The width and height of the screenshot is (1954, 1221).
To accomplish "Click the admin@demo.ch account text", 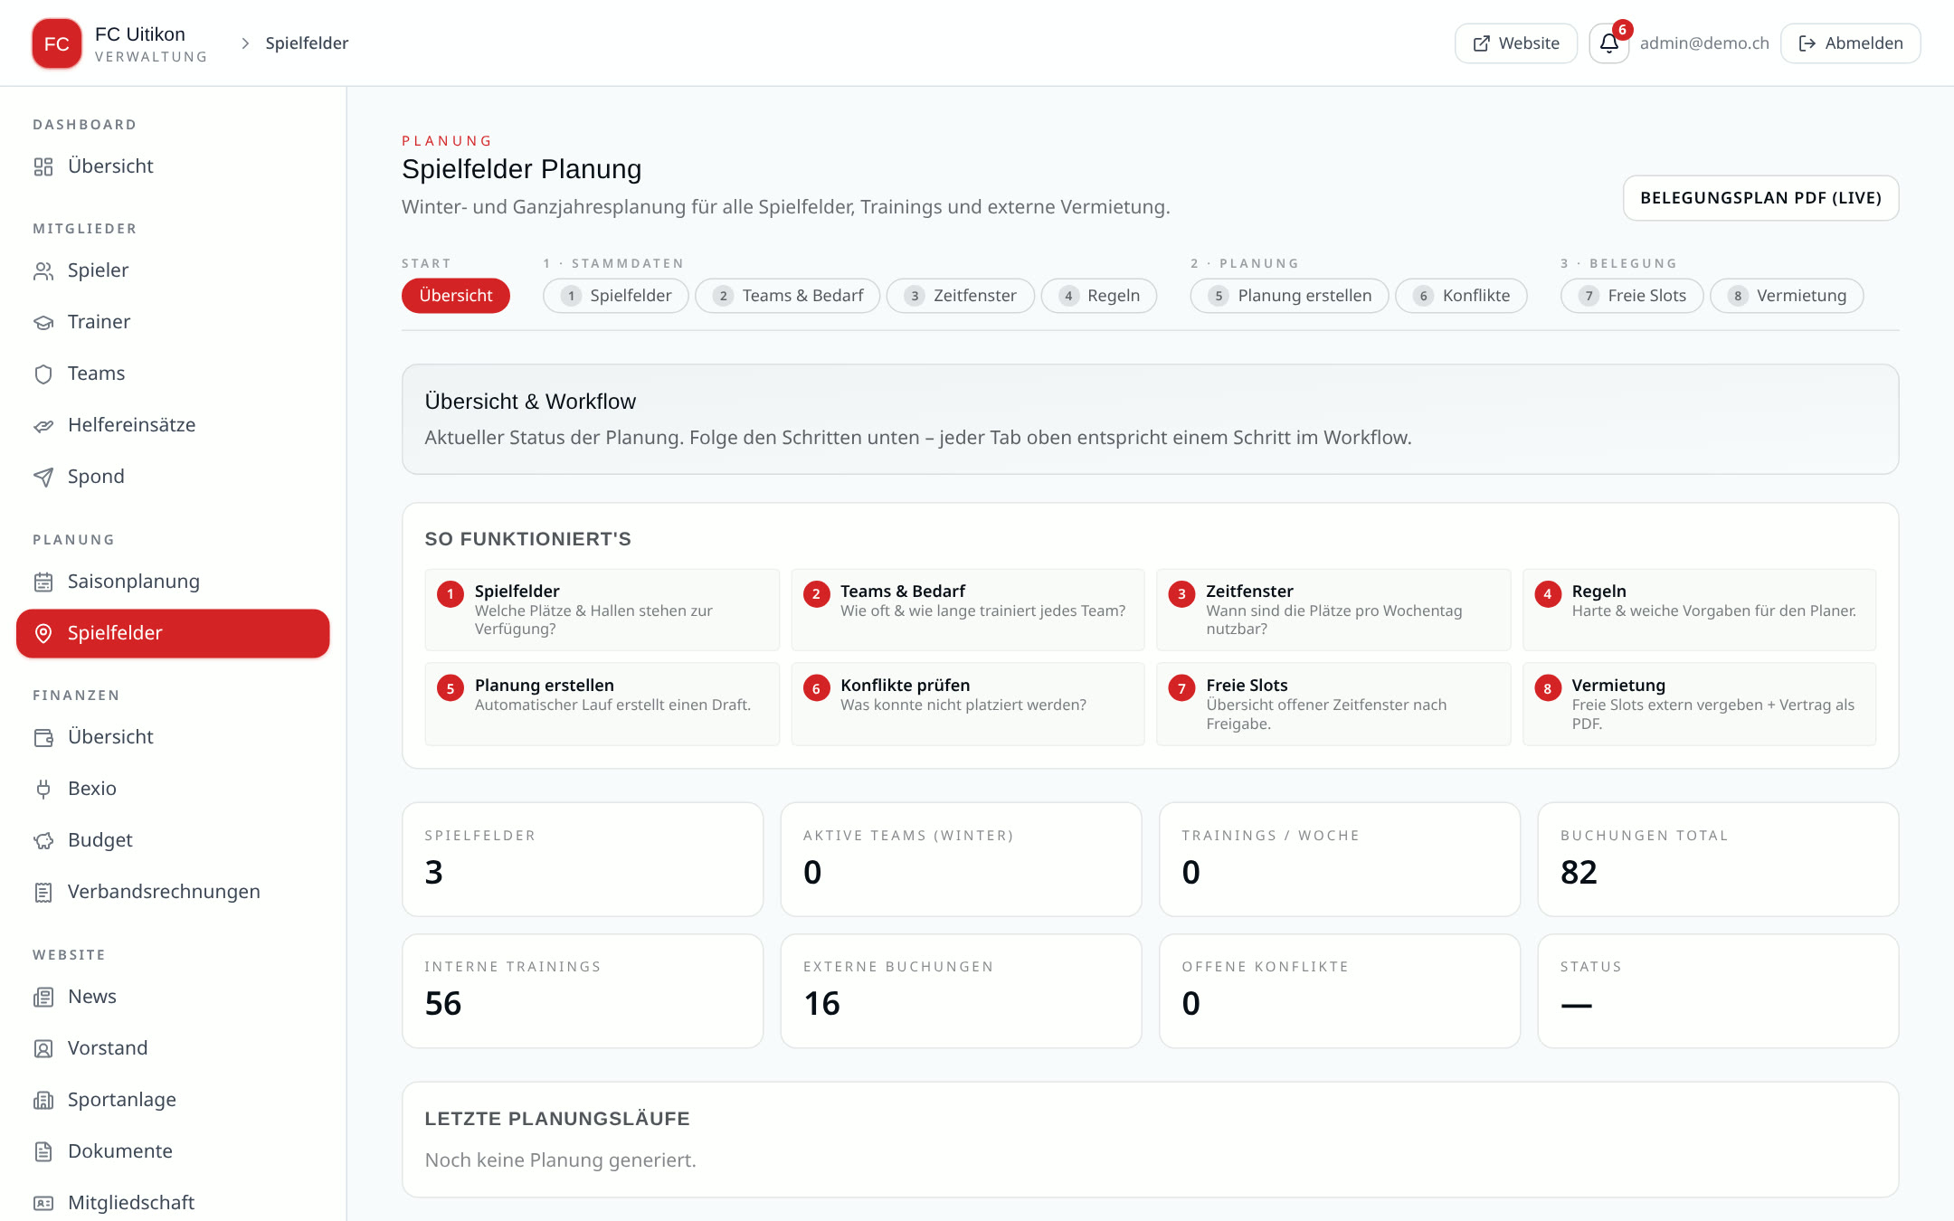I will [1704, 43].
